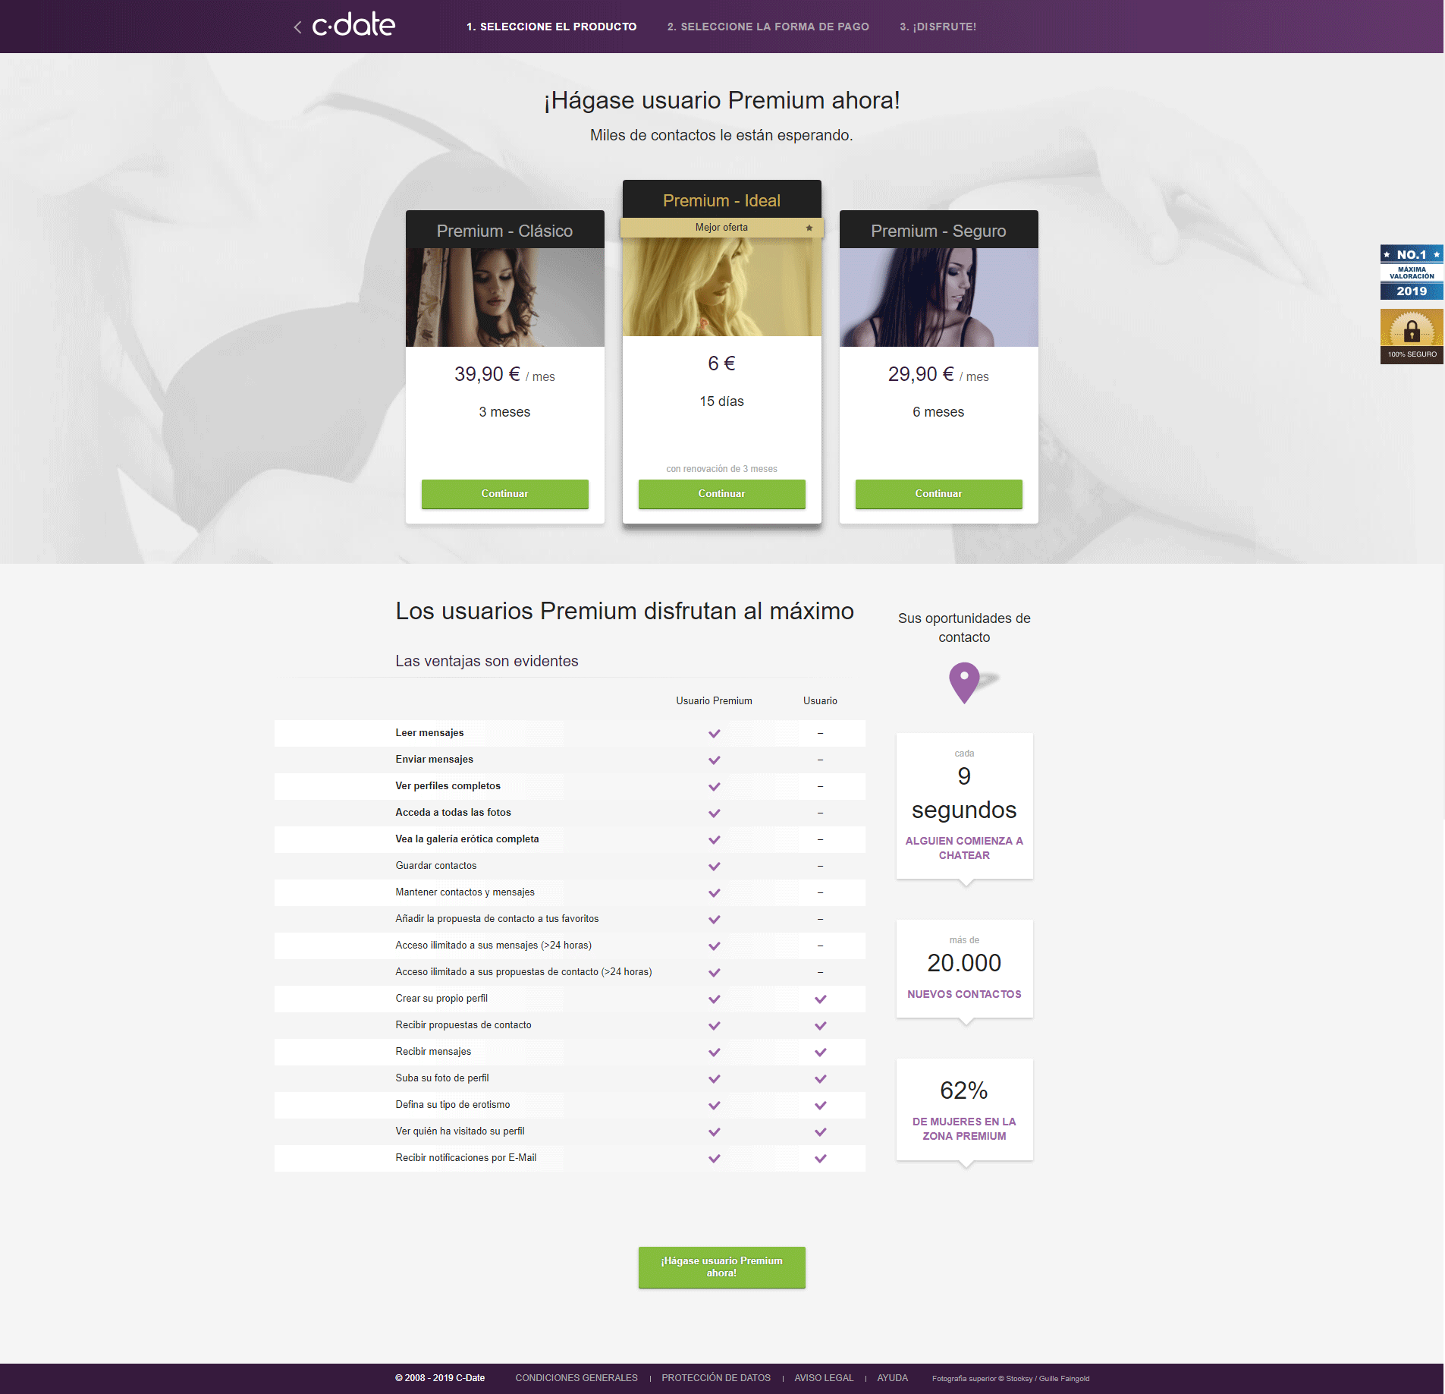Click the 6 € price
The height and width of the screenshot is (1394, 1445).
coord(721,363)
